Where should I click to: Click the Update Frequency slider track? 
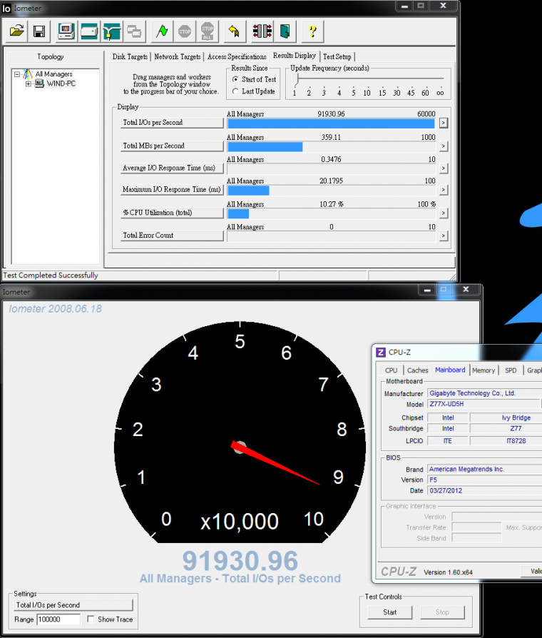pos(369,79)
